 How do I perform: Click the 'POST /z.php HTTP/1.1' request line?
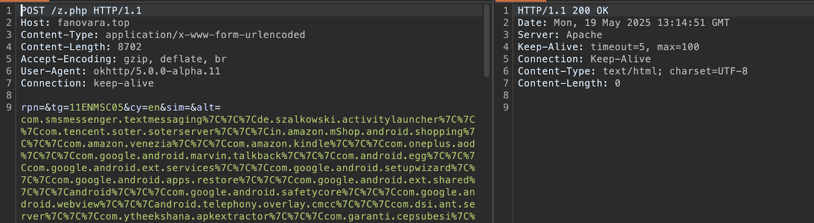[x=81, y=11]
